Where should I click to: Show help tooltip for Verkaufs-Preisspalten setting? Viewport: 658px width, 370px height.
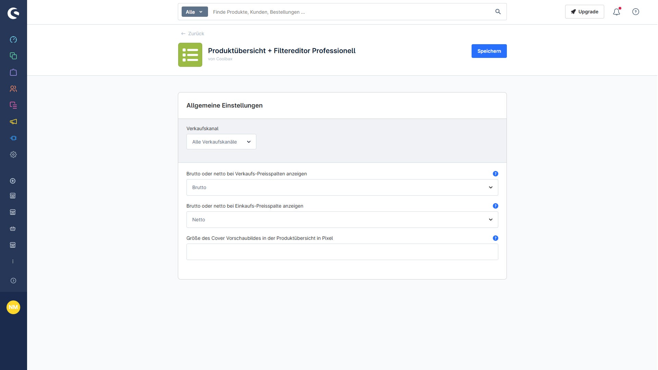tap(496, 174)
